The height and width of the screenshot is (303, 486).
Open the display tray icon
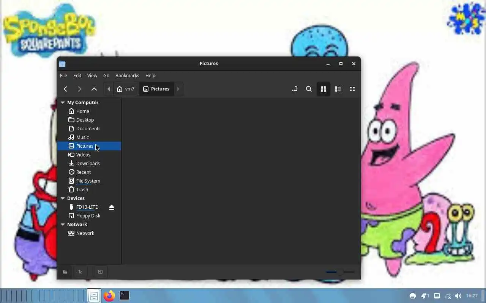click(x=437, y=296)
